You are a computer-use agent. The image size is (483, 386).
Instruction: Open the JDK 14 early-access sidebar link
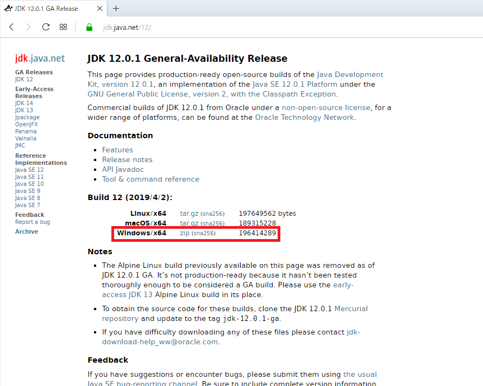tap(24, 103)
